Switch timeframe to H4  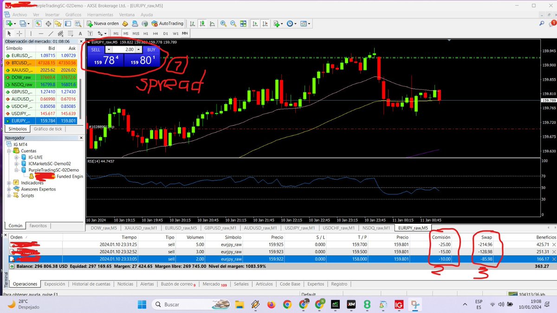(155, 33)
